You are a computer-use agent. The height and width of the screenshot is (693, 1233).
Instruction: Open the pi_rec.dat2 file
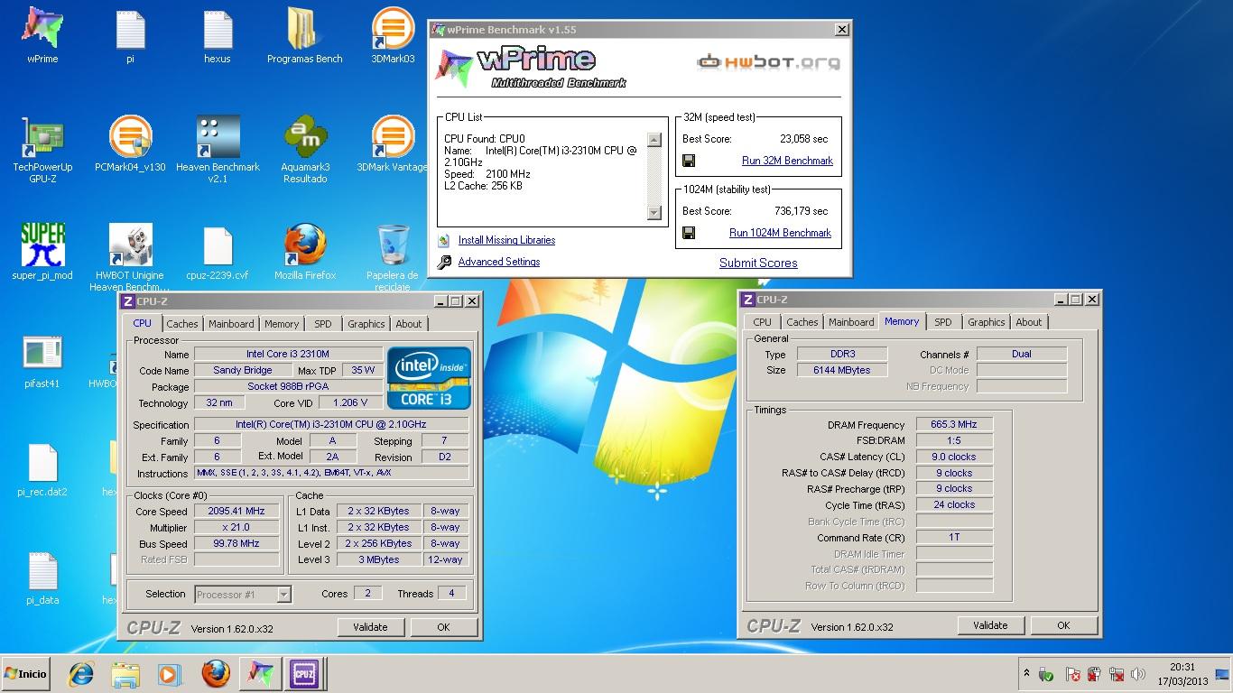[x=42, y=469]
